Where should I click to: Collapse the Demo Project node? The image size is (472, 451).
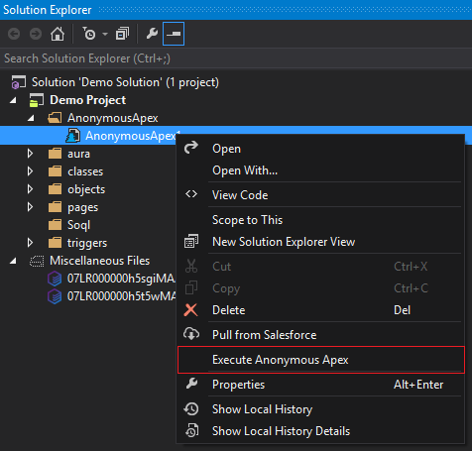[13, 100]
